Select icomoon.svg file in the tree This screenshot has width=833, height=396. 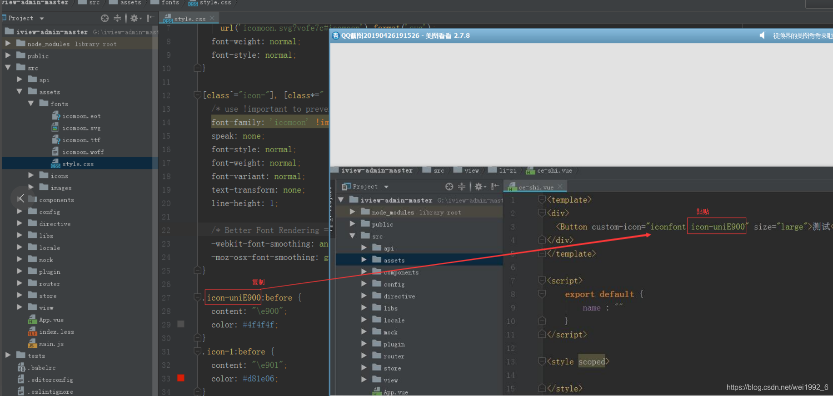point(76,128)
